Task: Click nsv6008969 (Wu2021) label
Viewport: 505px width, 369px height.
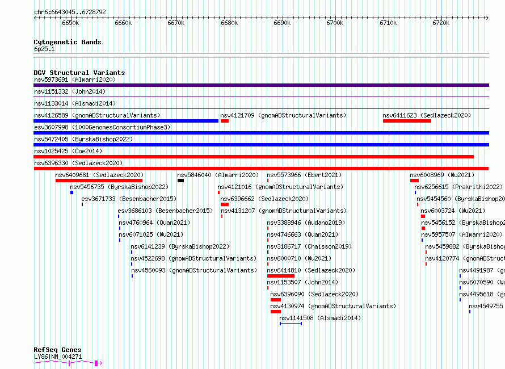Action: [x=442, y=175]
